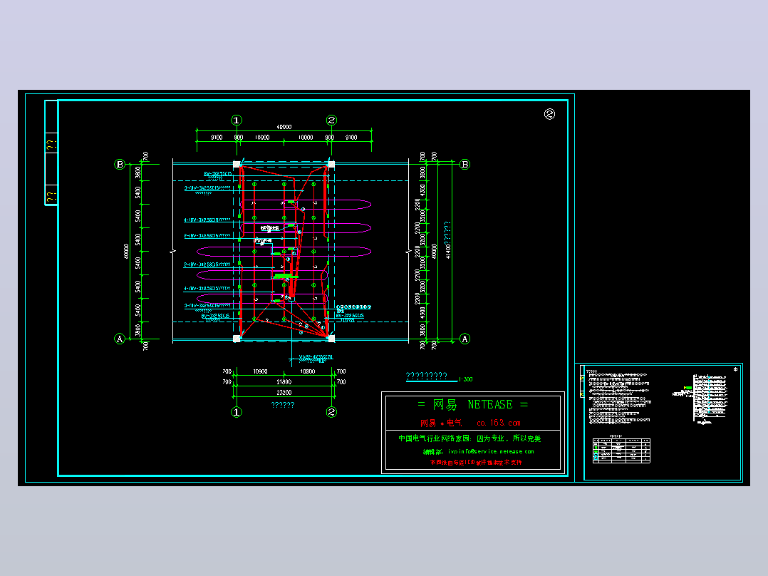This screenshot has height=576, width=768.
Task: Click the ivpinfo@service.netease.com email line
Action: [479, 451]
